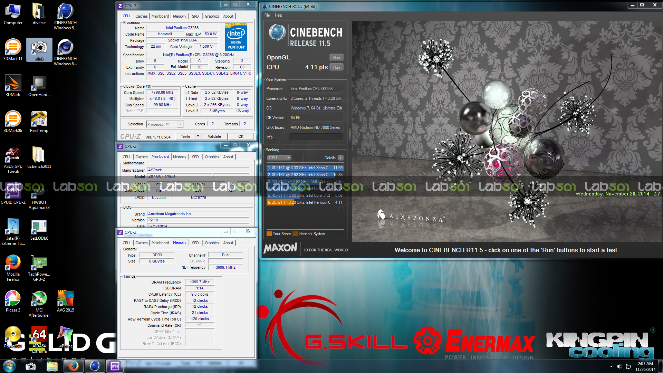Viewport: 663px width, 373px height.
Task: Open the Help menu in Cinebench
Action: tap(278, 15)
